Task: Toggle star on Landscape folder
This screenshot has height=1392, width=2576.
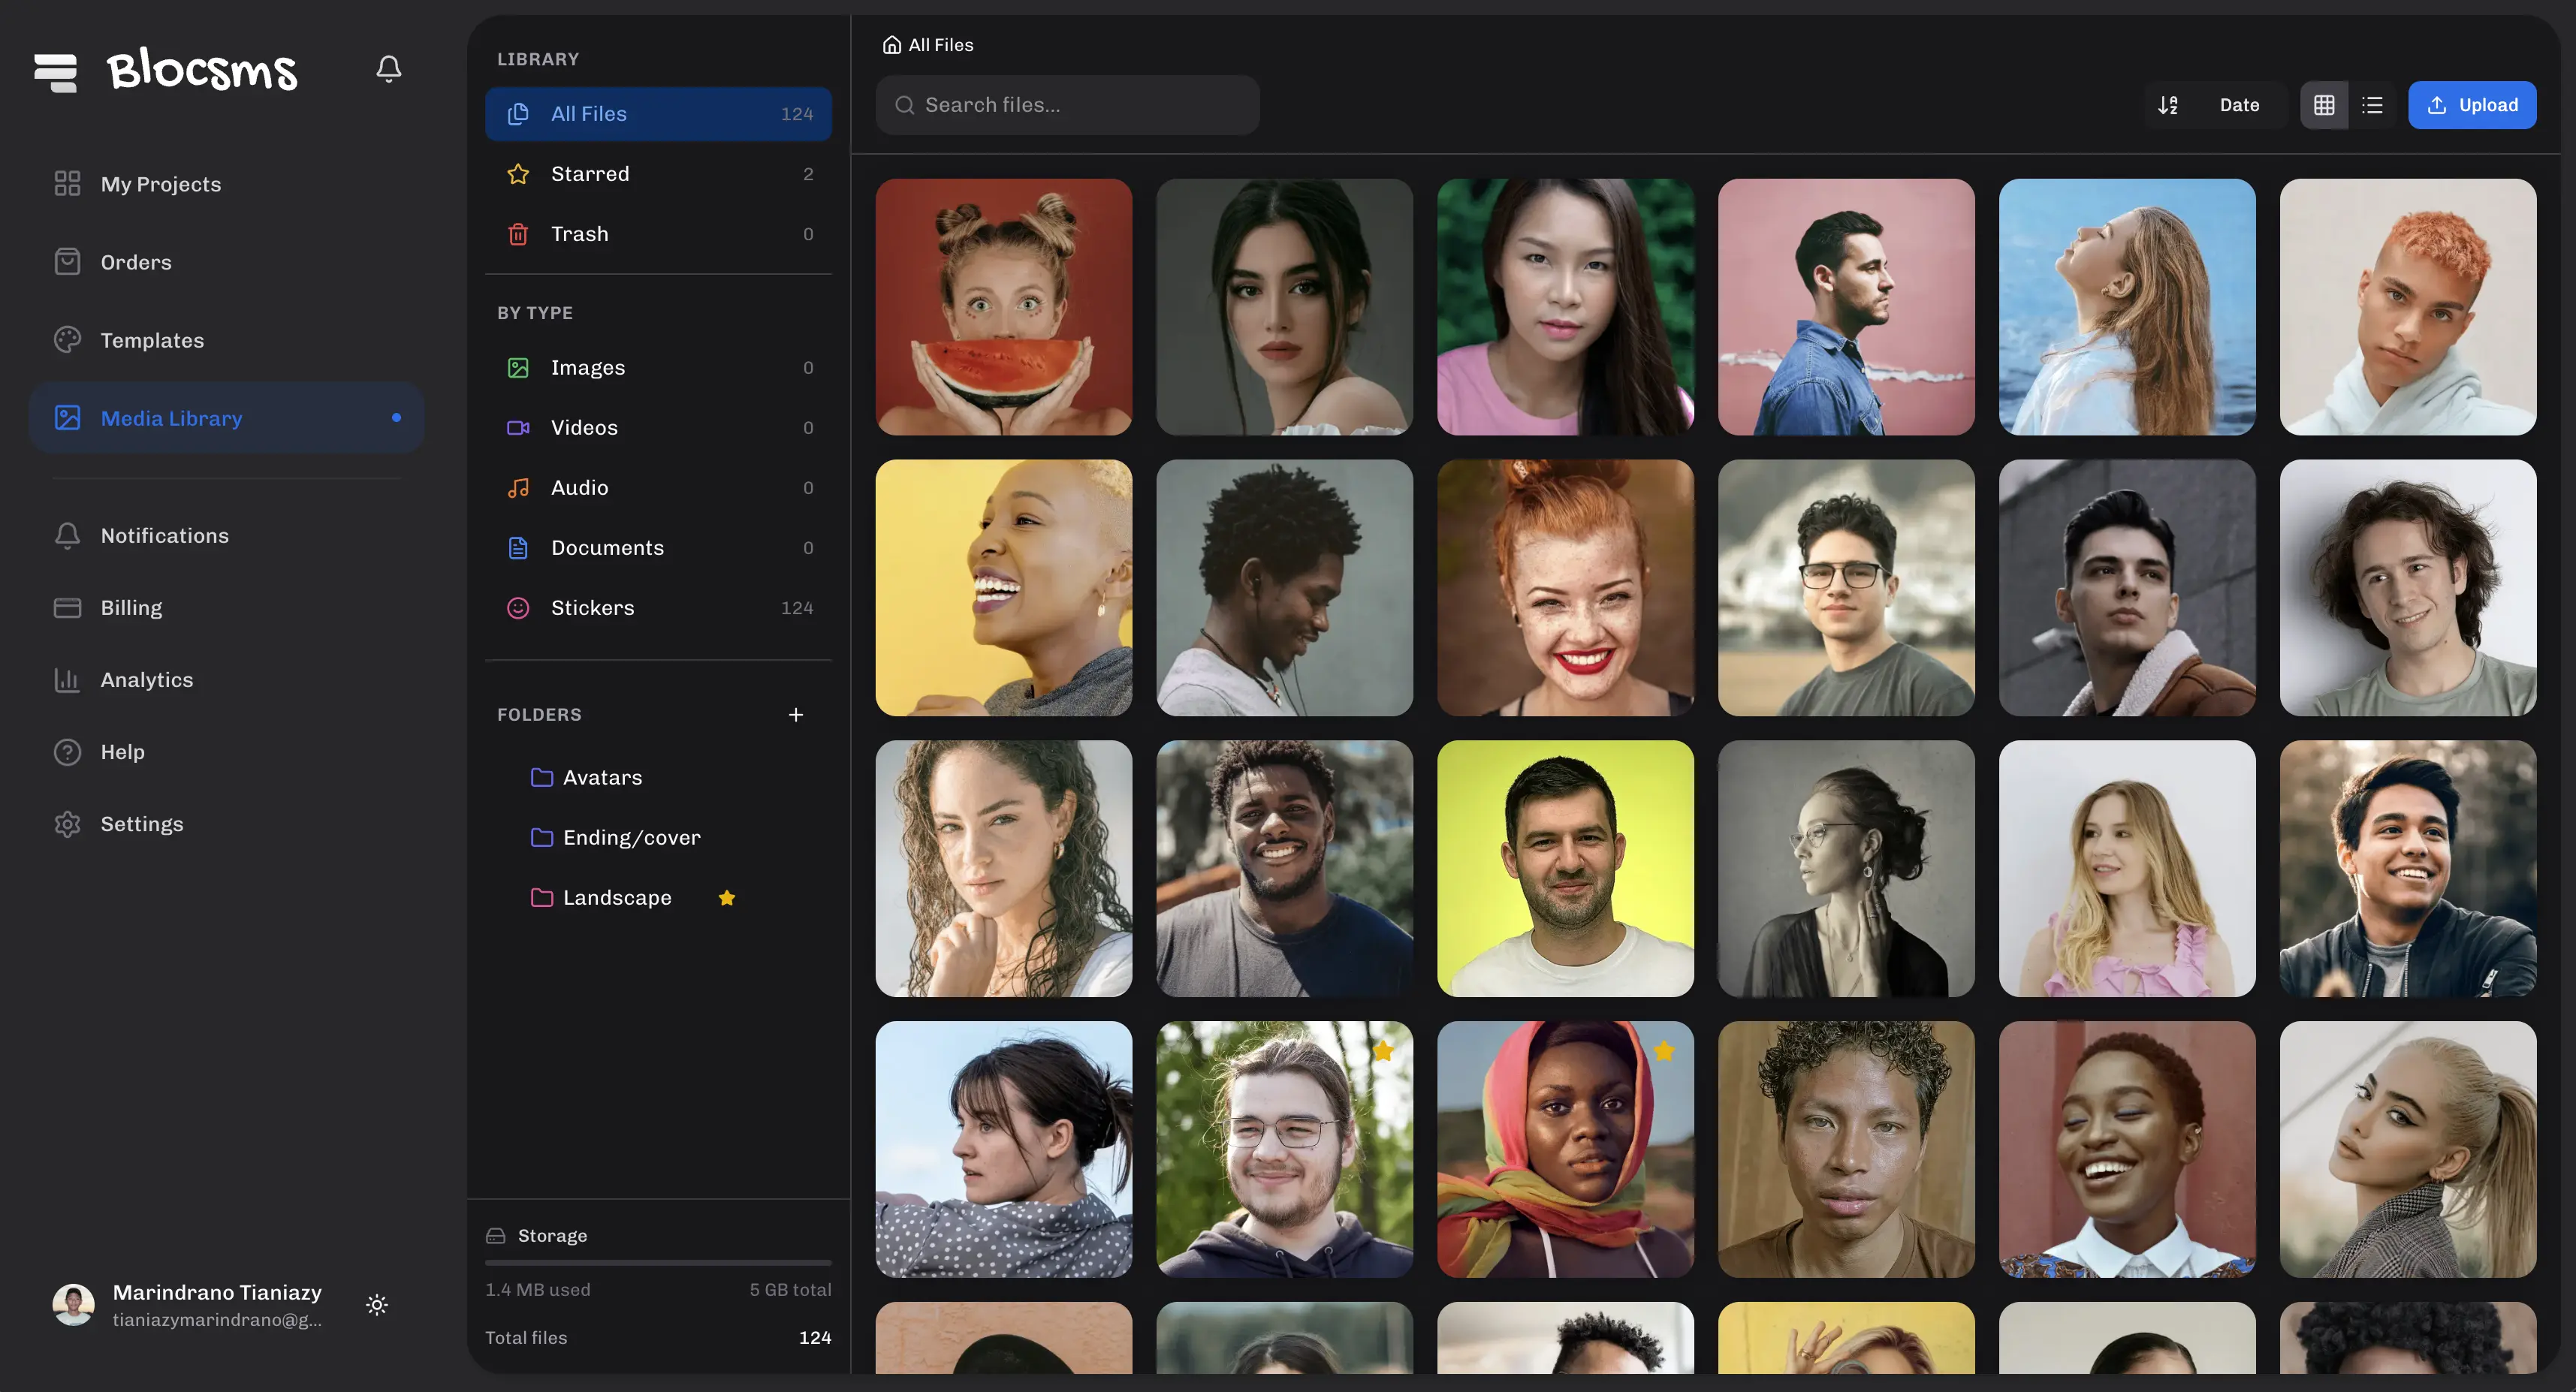Action: click(727, 898)
